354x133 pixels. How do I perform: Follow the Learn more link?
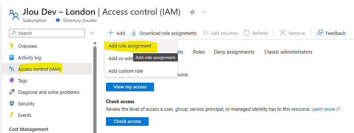click(x=323, y=109)
